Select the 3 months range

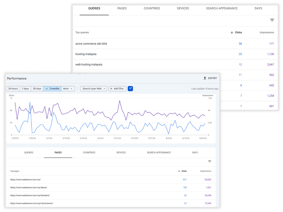pyautogui.click(x=52, y=88)
